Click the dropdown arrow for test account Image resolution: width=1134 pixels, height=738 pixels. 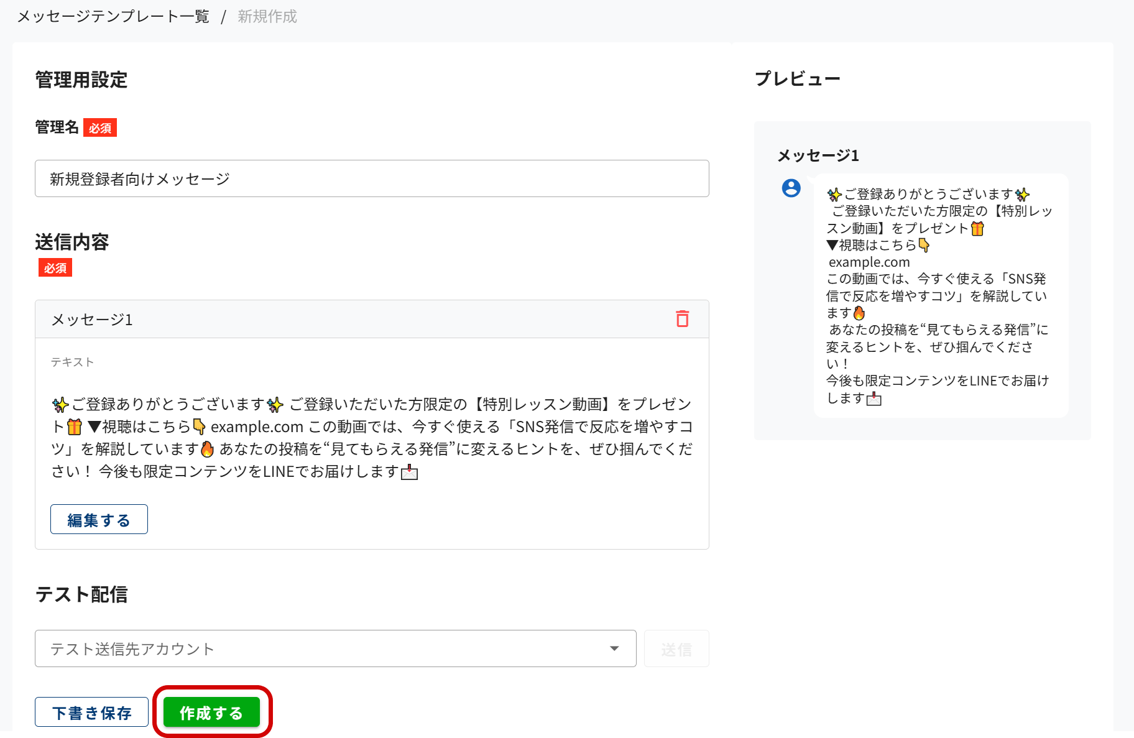coord(614,648)
